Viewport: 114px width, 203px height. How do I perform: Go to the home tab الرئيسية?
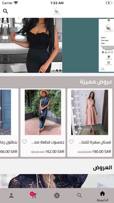pos(102,196)
